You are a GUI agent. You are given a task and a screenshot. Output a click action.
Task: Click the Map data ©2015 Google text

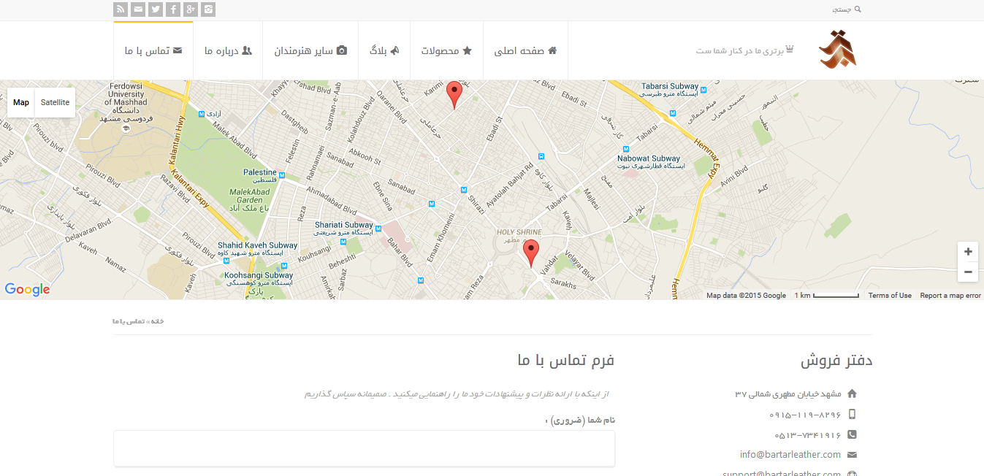click(x=746, y=296)
